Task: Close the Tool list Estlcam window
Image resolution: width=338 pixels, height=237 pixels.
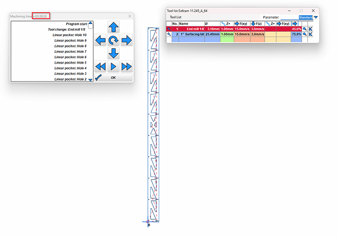Action: tap(313, 11)
